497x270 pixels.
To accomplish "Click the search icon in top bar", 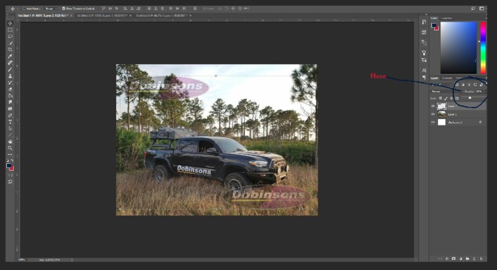I will pyautogui.click(x=473, y=9).
